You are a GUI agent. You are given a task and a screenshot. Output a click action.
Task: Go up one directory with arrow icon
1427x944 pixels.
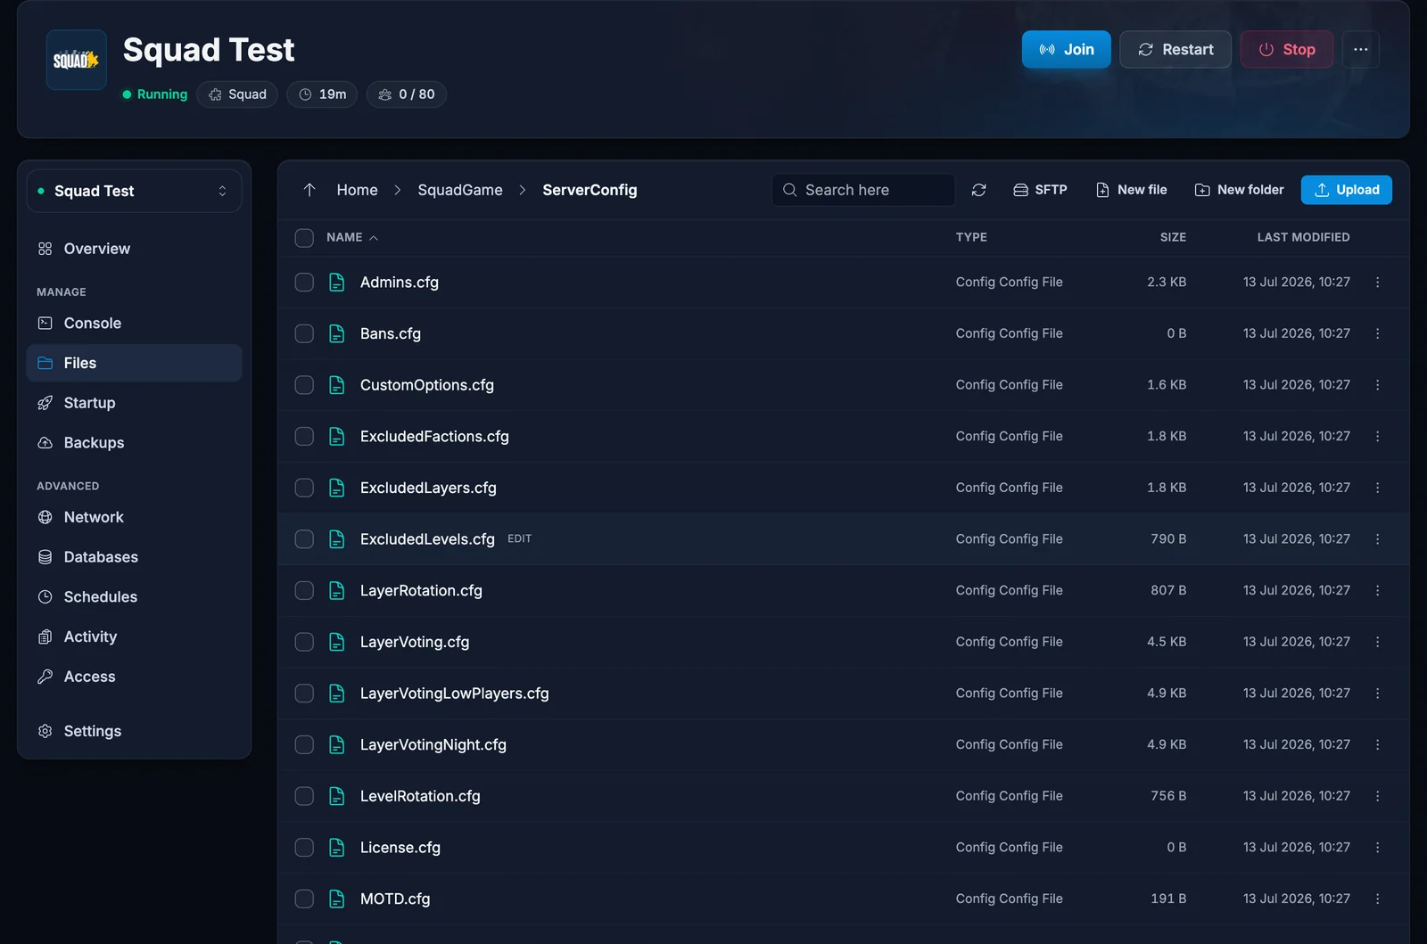coord(309,190)
